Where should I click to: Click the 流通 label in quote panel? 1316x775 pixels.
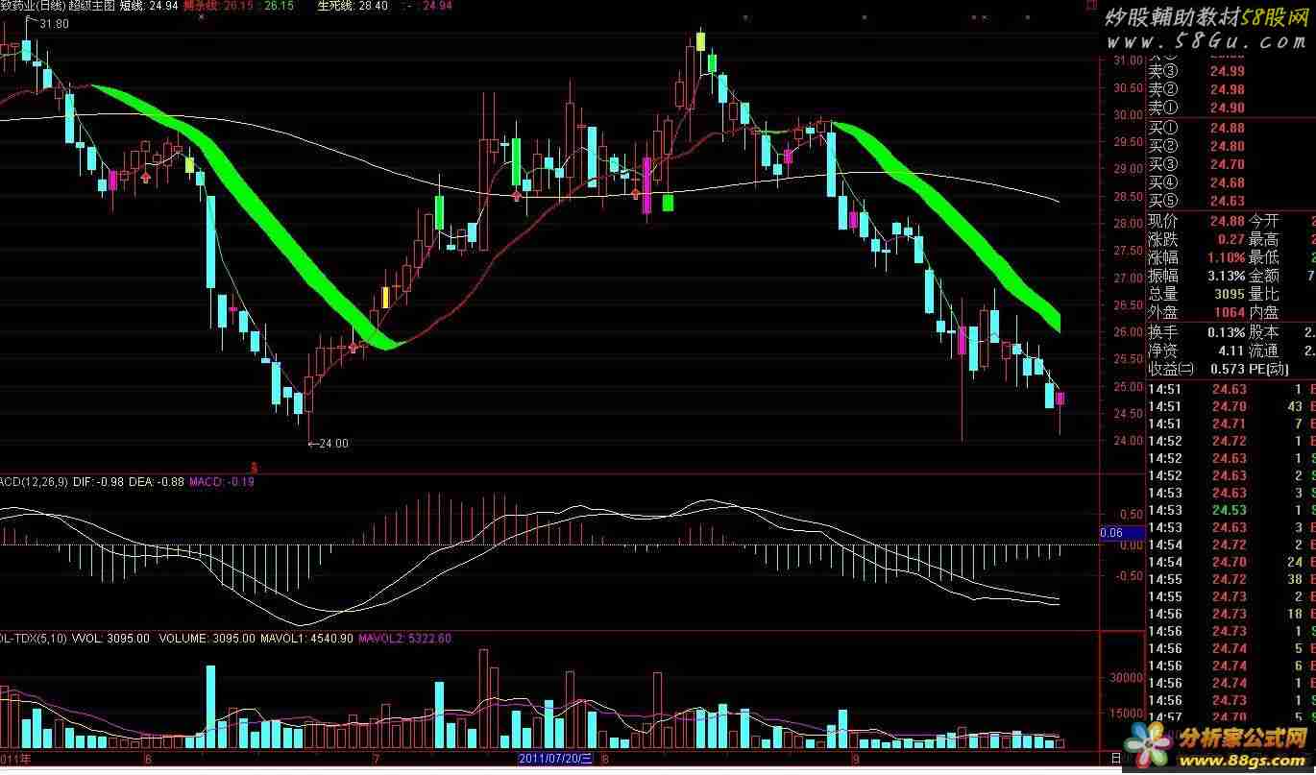point(1263,351)
